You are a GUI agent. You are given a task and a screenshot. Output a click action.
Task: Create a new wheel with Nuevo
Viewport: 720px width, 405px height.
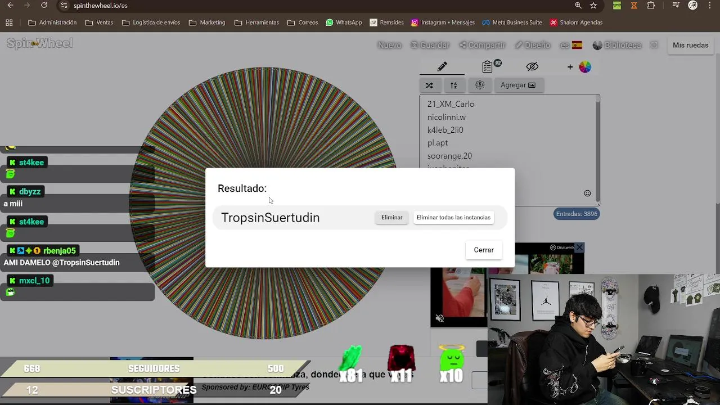(389, 45)
